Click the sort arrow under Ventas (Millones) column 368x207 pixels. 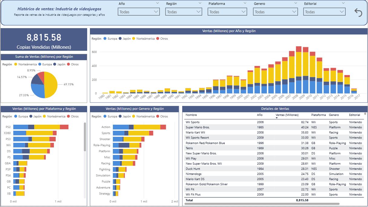click(x=277, y=118)
